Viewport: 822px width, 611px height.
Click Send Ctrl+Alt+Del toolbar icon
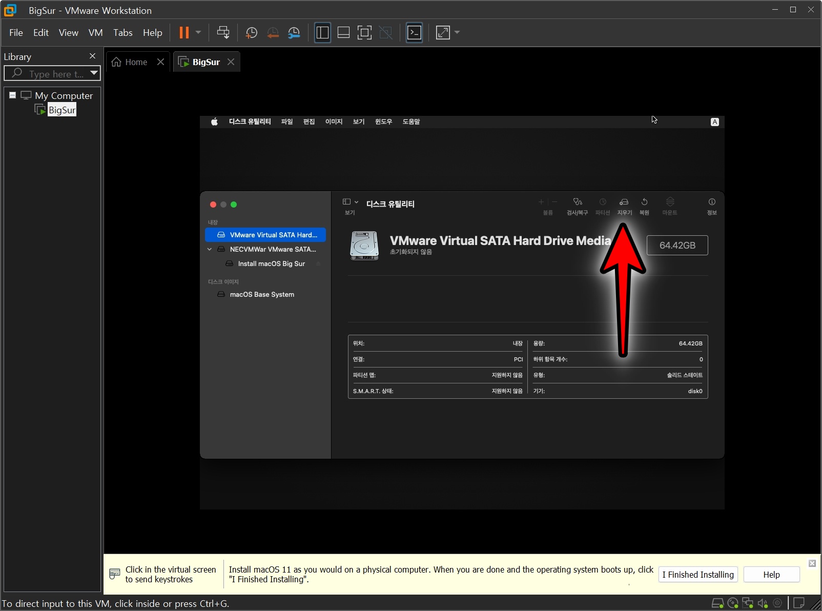(223, 33)
